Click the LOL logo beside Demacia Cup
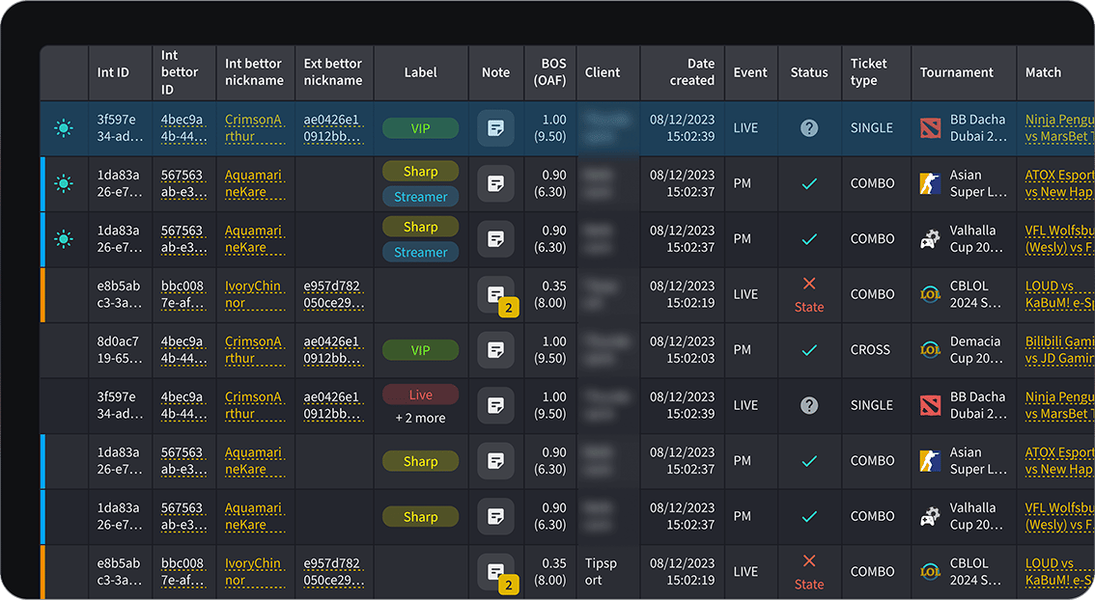The image size is (1095, 600). click(929, 350)
